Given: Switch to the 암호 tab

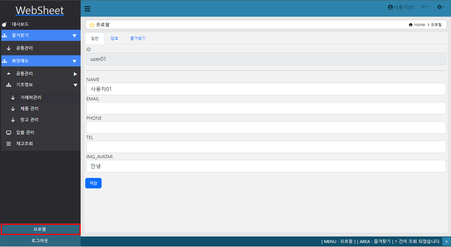Looking at the screenshot, I should (x=115, y=39).
